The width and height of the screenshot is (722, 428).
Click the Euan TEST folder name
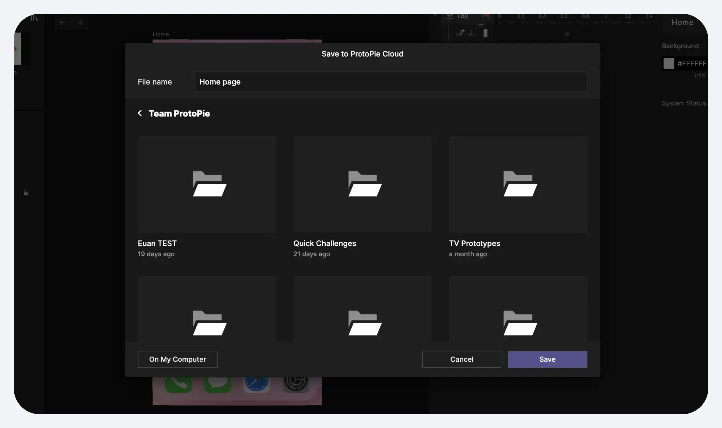pyautogui.click(x=157, y=243)
